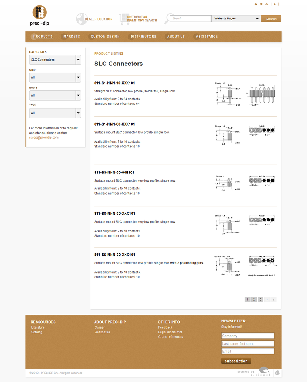Open product 811-SS-NNN-30-008101

[x=114, y=172]
